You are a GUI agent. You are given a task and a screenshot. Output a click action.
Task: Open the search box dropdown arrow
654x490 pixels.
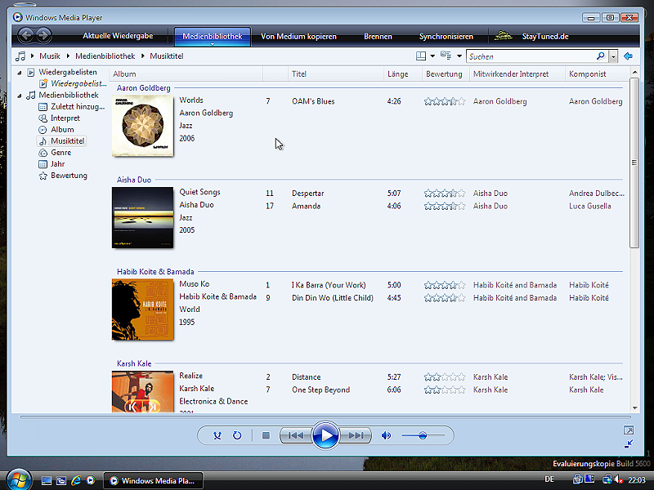tap(613, 56)
